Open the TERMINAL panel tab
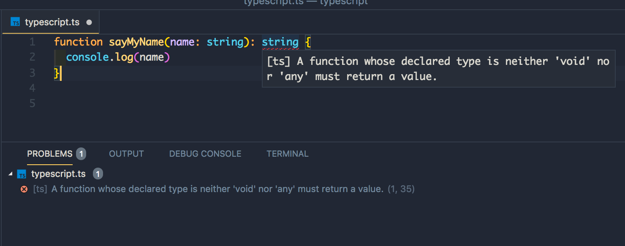625x246 pixels. tap(288, 154)
